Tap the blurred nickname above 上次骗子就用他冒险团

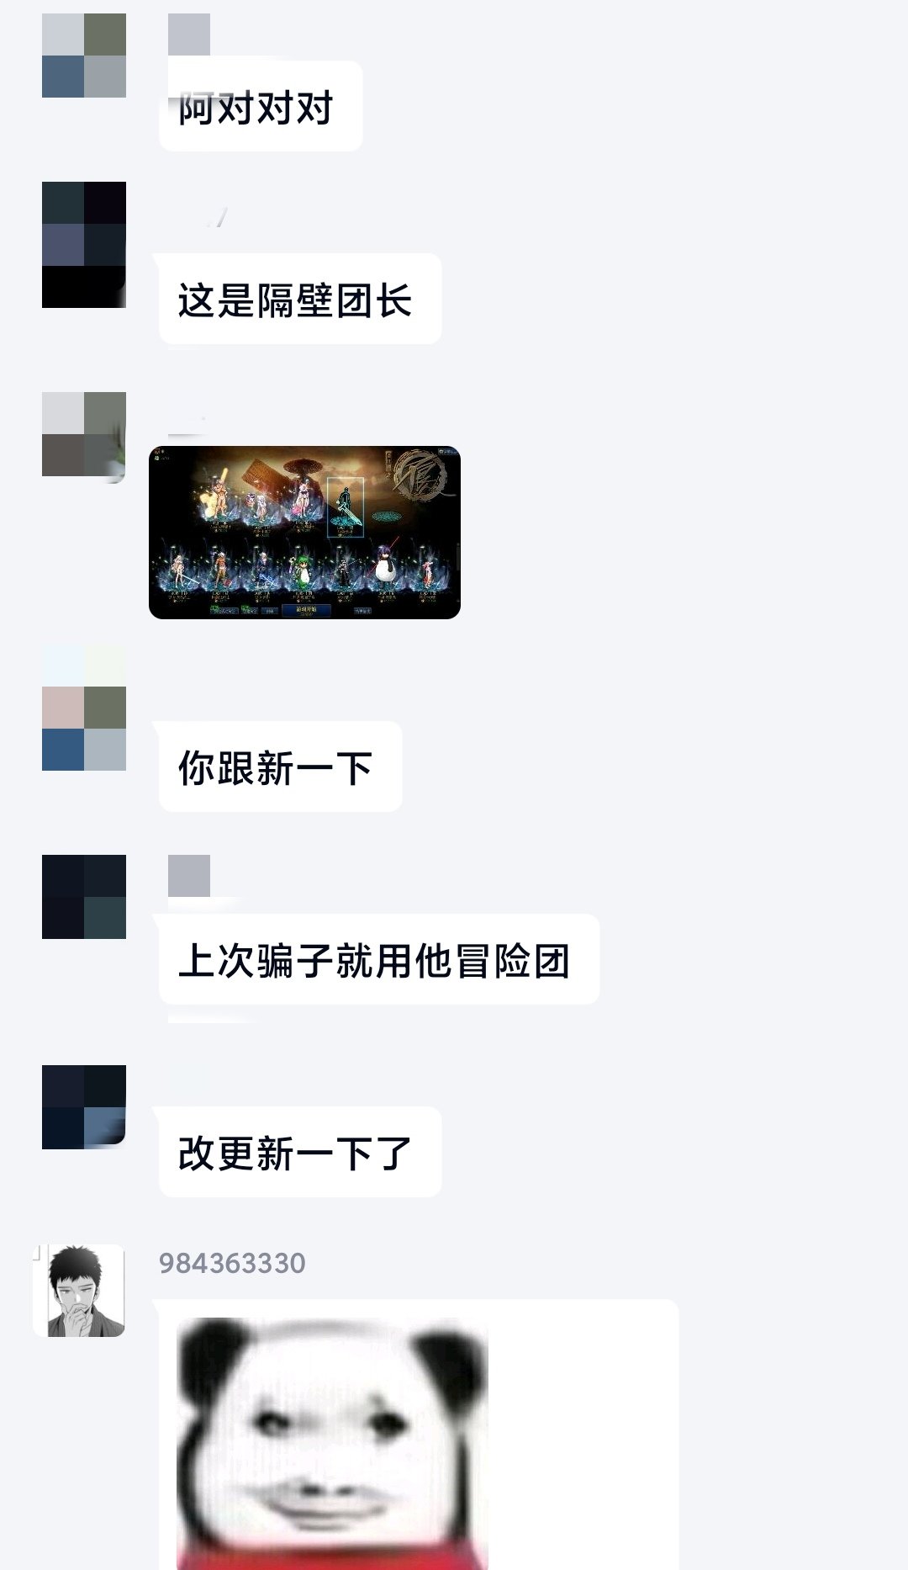pos(189,876)
